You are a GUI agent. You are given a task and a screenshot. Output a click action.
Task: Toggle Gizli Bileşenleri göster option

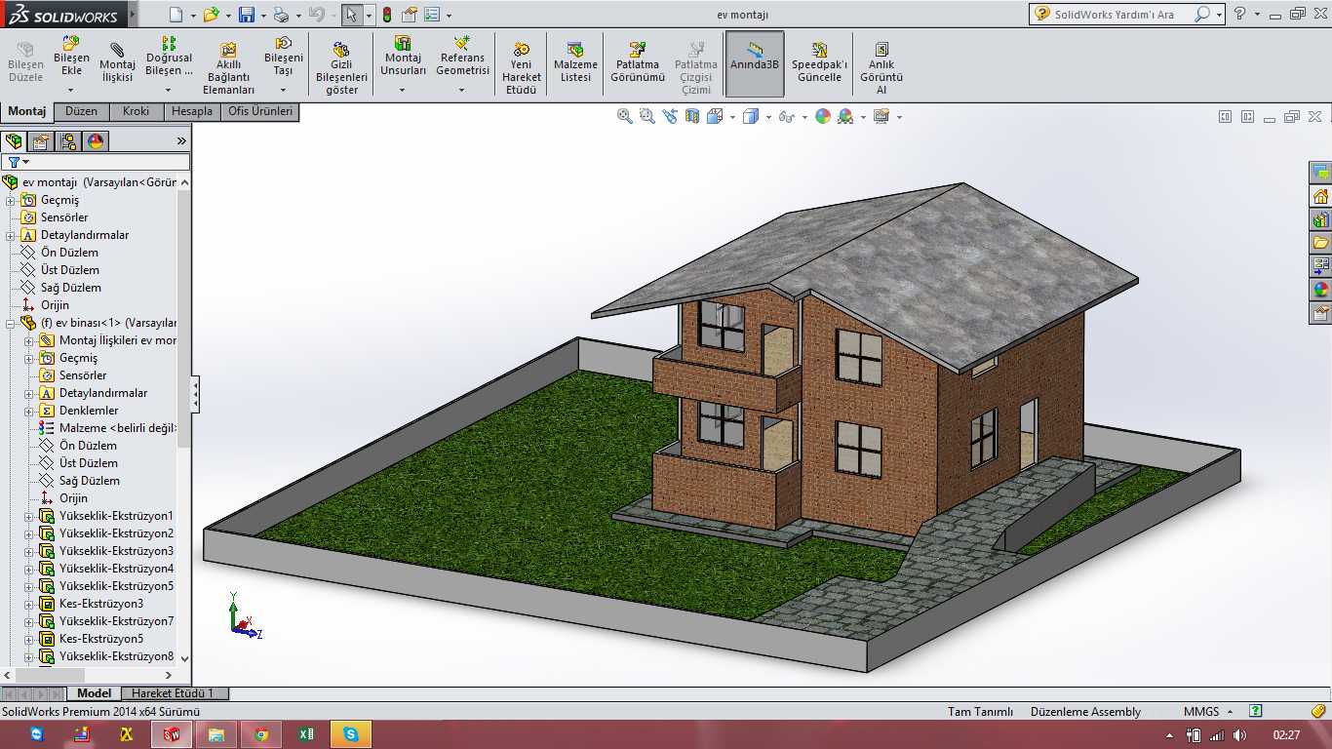(341, 68)
